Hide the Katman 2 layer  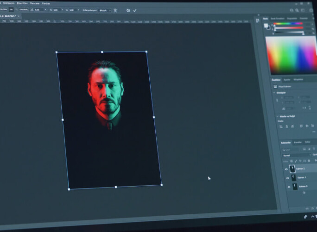(286, 169)
